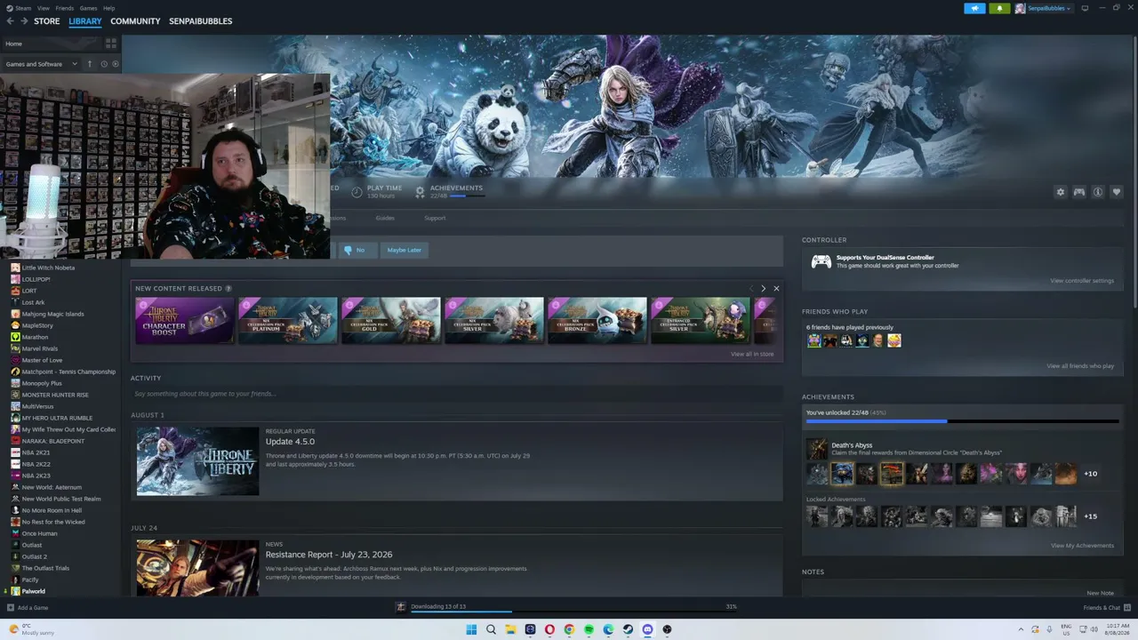Open View all friends who play
Image resolution: width=1138 pixels, height=640 pixels.
point(1080,366)
